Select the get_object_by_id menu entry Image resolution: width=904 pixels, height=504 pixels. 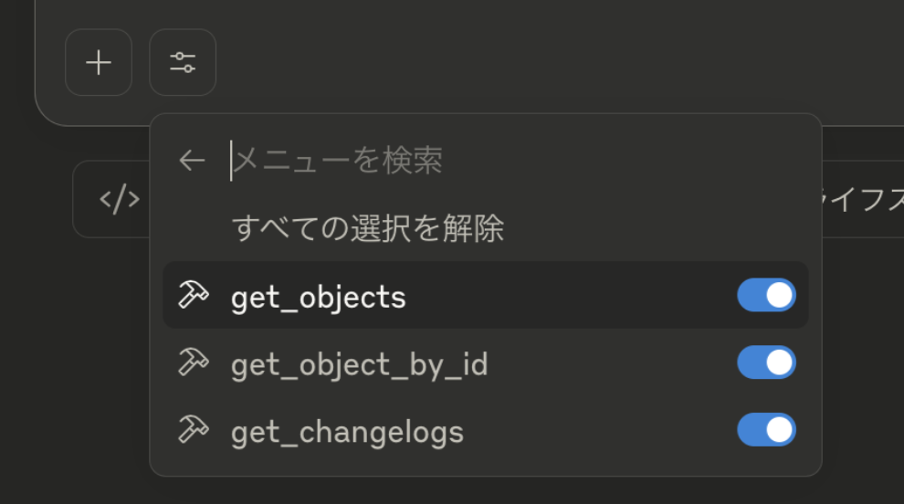click(359, 365)
